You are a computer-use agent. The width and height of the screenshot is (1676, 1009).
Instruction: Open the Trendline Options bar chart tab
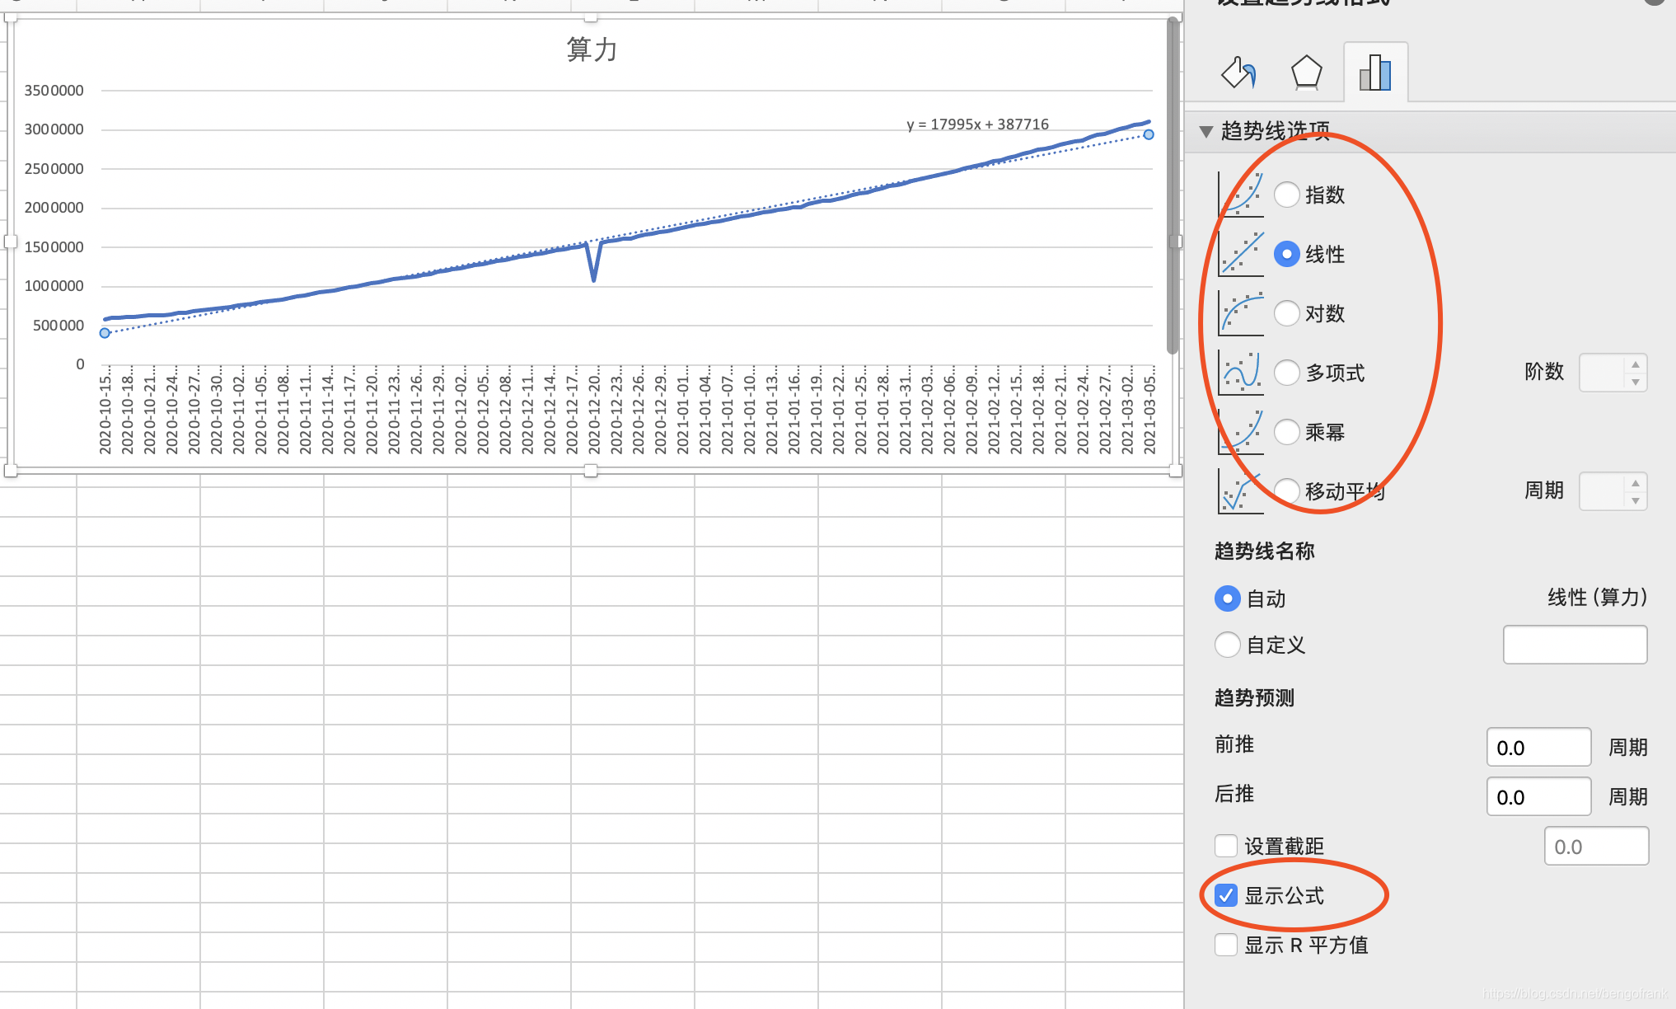pos(1375,73)
